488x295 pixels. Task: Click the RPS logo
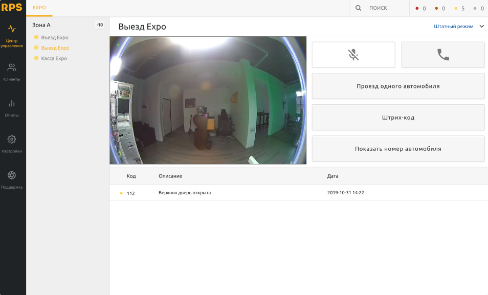[x=12, y=8]
